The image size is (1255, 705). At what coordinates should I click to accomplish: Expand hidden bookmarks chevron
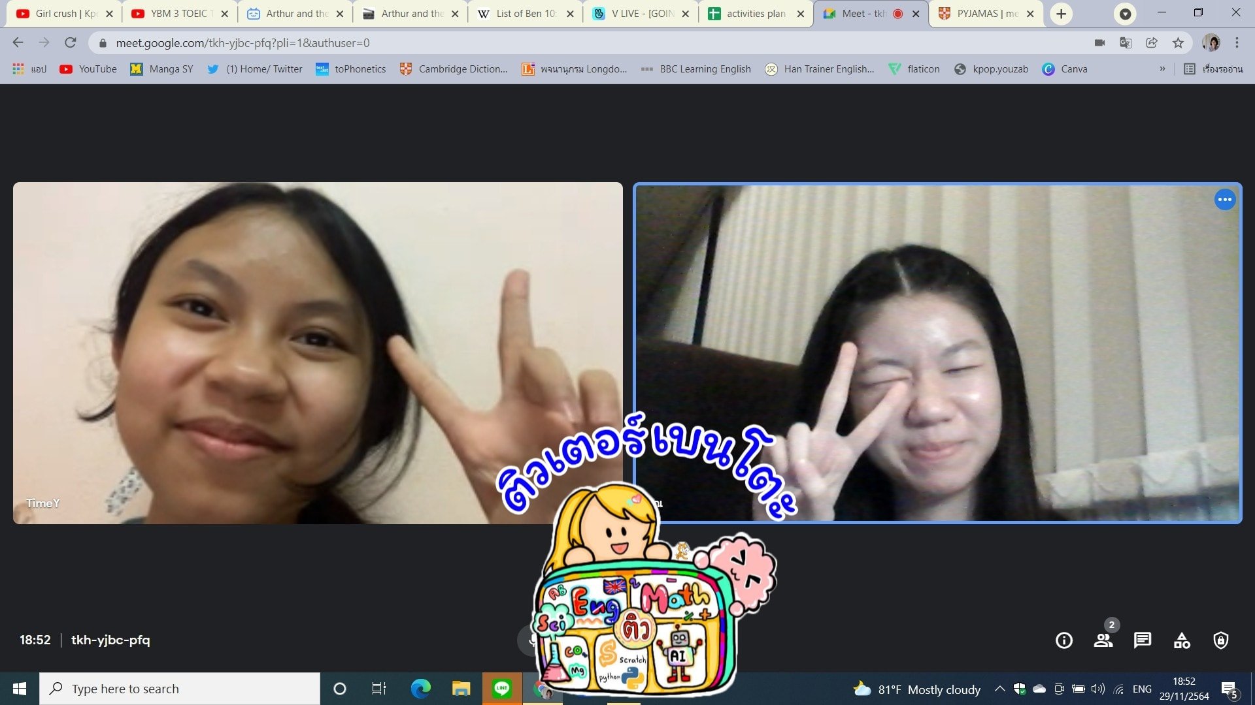coord(1162,69)
